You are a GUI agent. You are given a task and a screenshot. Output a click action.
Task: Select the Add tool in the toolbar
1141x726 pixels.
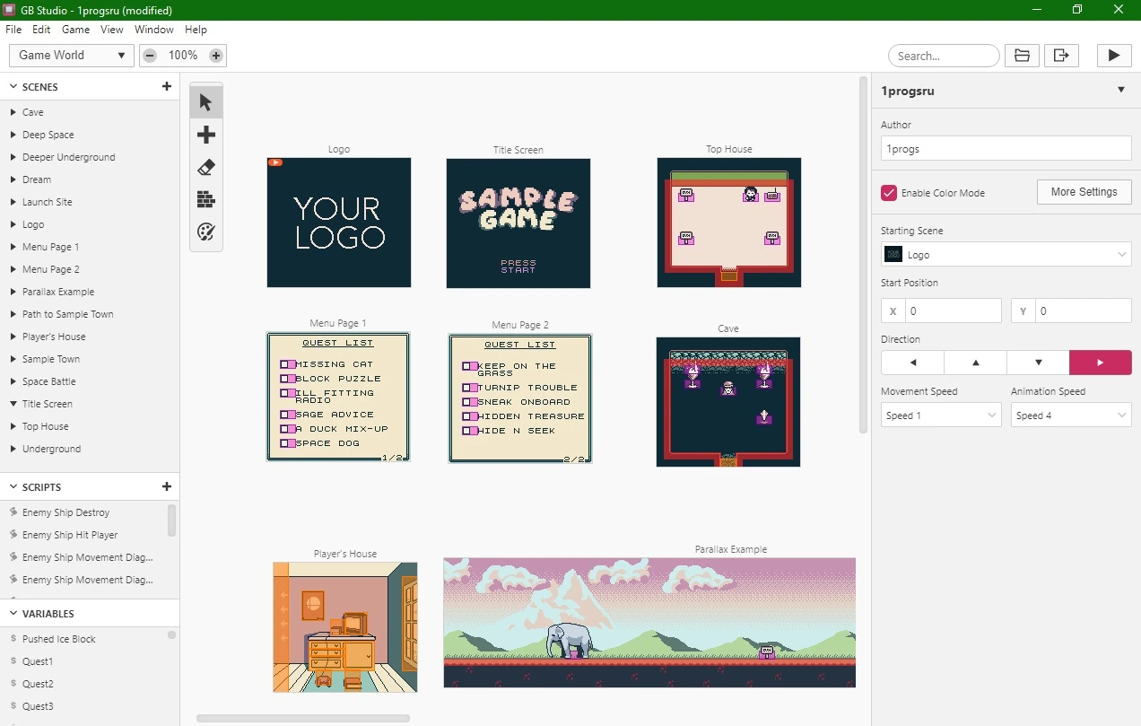pyautogui.click(x=206, y=136)
